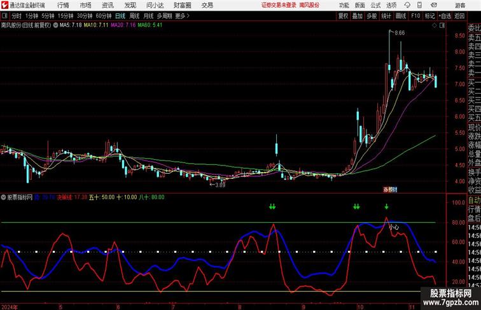
Task: Click the MA20: 7.16 value
Action: coord(123,25)
